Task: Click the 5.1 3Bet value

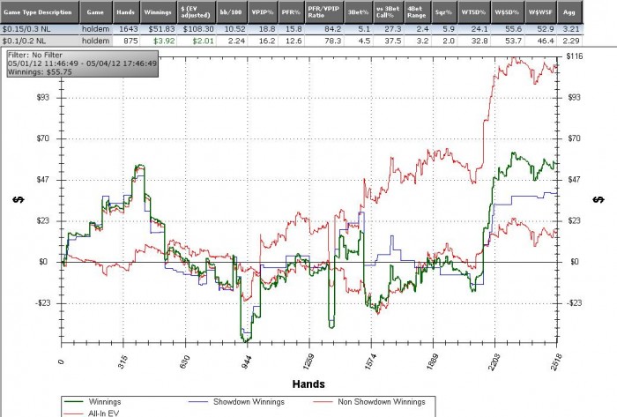Action: click(364, 29)
